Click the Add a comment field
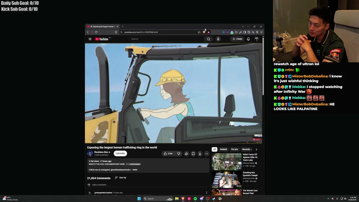 (150, 185)
